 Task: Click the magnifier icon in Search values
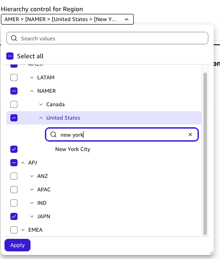[14, 38]
